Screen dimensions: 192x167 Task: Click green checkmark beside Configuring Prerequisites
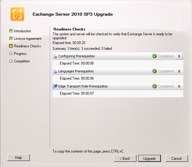coord(154,56)
